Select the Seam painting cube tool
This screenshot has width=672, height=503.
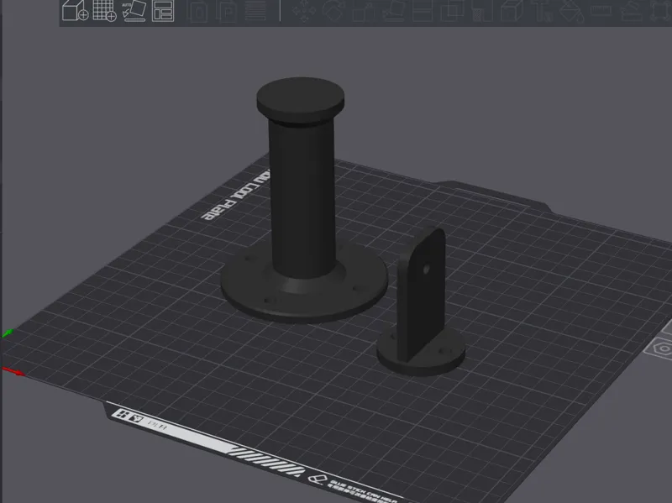pos(512,10)
